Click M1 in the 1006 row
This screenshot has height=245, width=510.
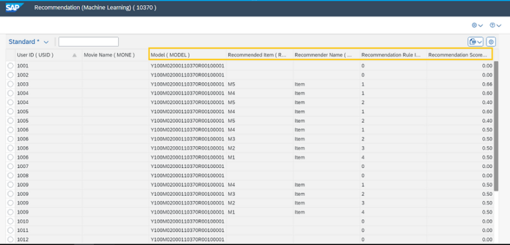click(x=231, y=157)
